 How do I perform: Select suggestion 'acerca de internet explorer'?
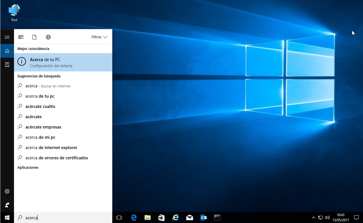pos(63,148)
